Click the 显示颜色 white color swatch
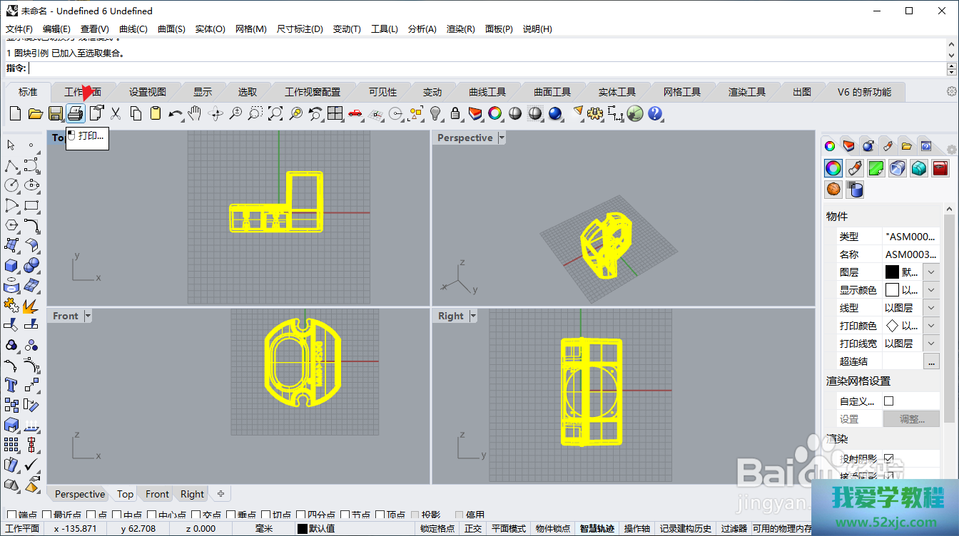Image resolution: width=959 pixels, height=536 pixels. 892,290
